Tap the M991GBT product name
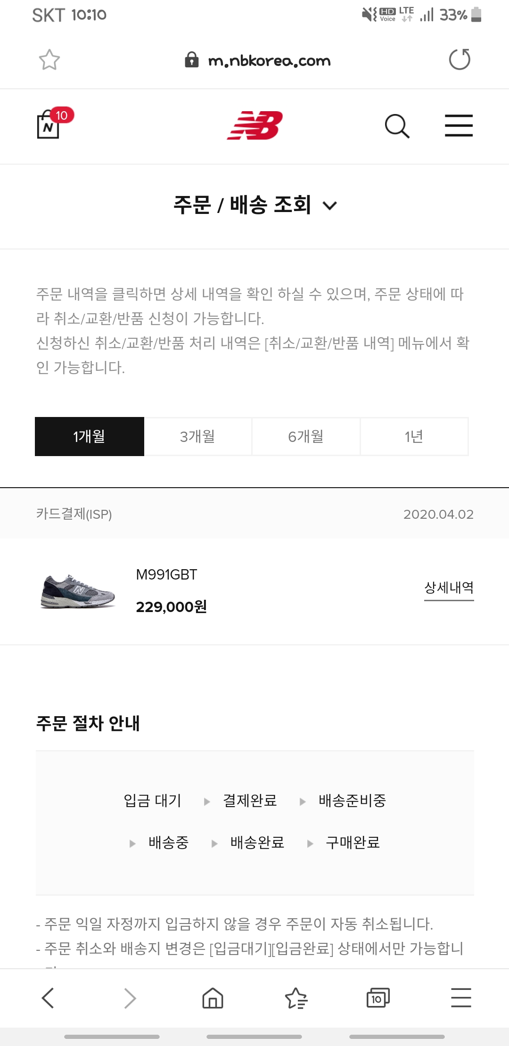This screenshot has width=509, height=1046. (166, 574)
